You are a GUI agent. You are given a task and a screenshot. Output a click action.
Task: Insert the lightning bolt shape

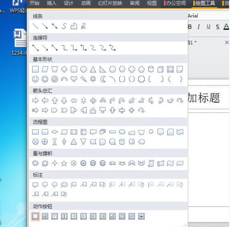point(84,79)
